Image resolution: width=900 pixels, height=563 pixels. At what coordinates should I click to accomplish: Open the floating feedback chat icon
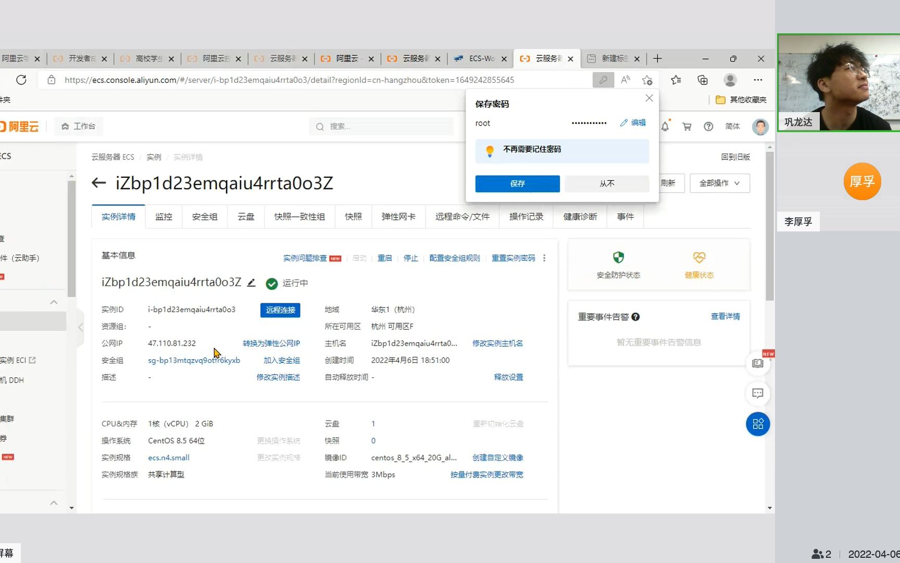tap(758, 393)
